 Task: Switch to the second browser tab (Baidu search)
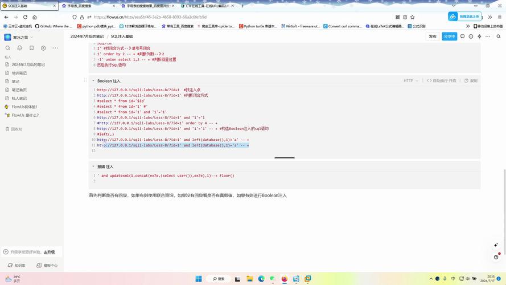click(88, 6)
